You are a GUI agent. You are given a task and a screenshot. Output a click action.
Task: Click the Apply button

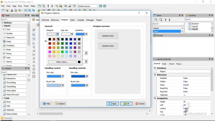point(113,104)
